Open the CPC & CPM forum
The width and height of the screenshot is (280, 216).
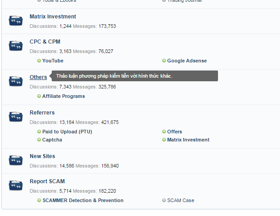click(x=45, y=42)
